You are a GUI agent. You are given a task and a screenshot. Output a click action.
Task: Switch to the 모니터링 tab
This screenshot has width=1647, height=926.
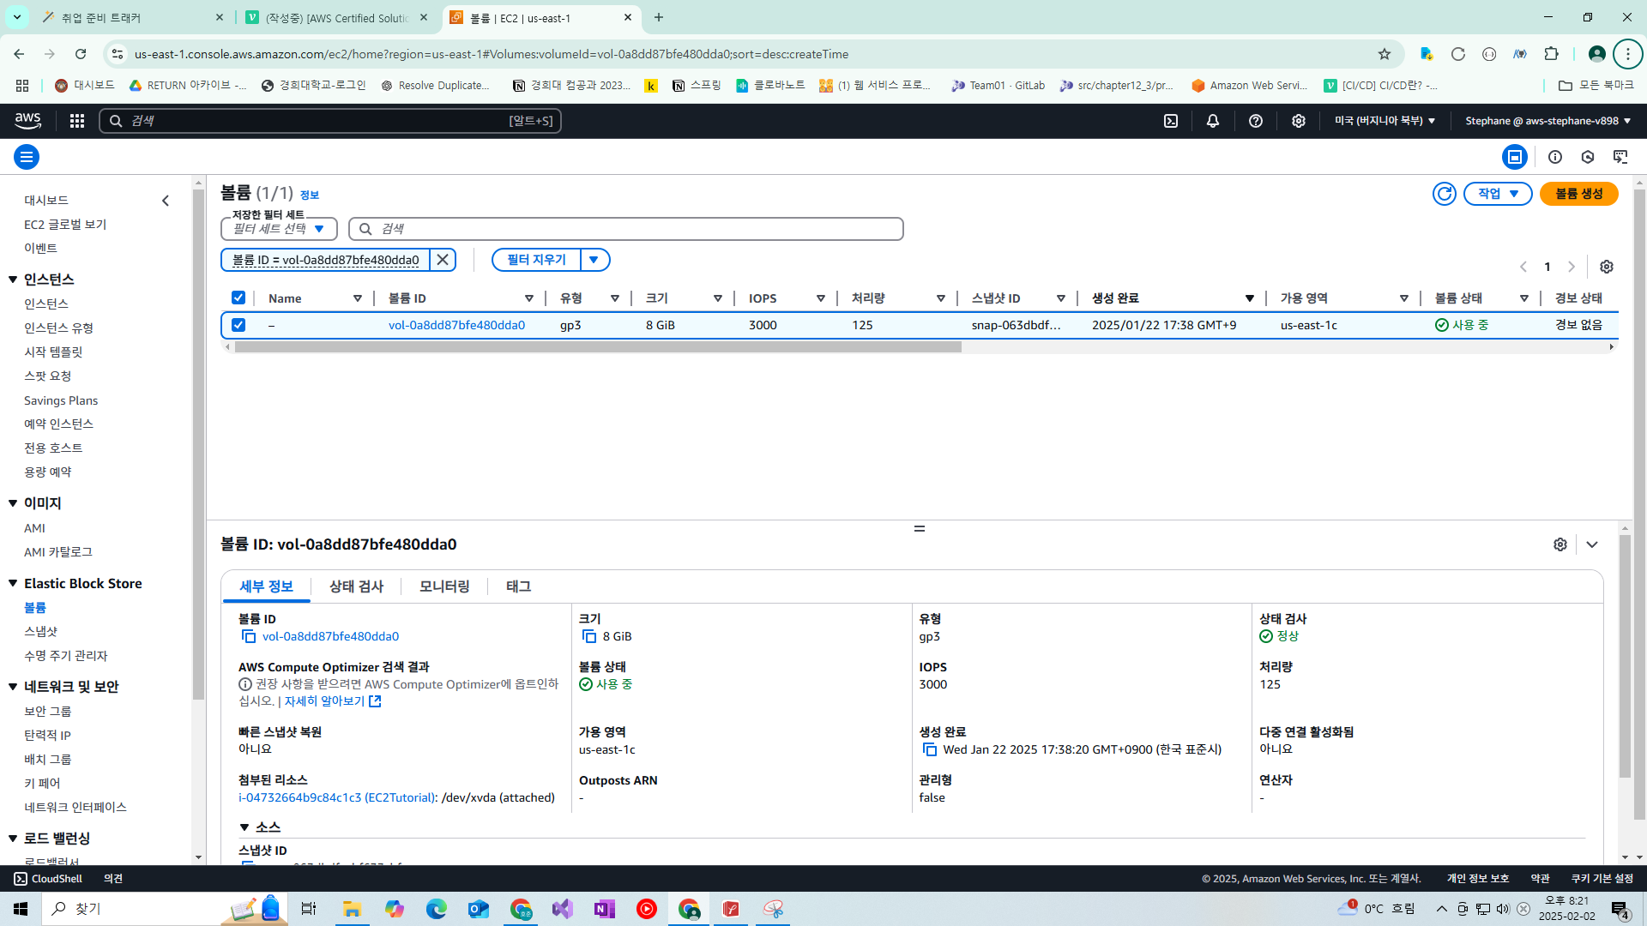(x=444, y=586)
